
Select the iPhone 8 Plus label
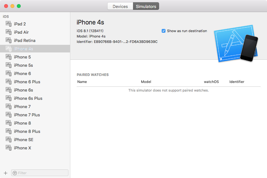click(x=27, y=131)
